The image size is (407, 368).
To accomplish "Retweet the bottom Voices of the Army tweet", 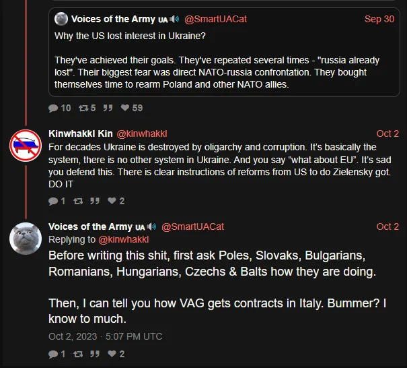I will click(77, 354).
